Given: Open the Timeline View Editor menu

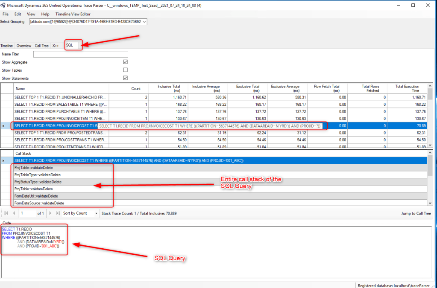Looking at the screenshot, I should coord(73,14).
